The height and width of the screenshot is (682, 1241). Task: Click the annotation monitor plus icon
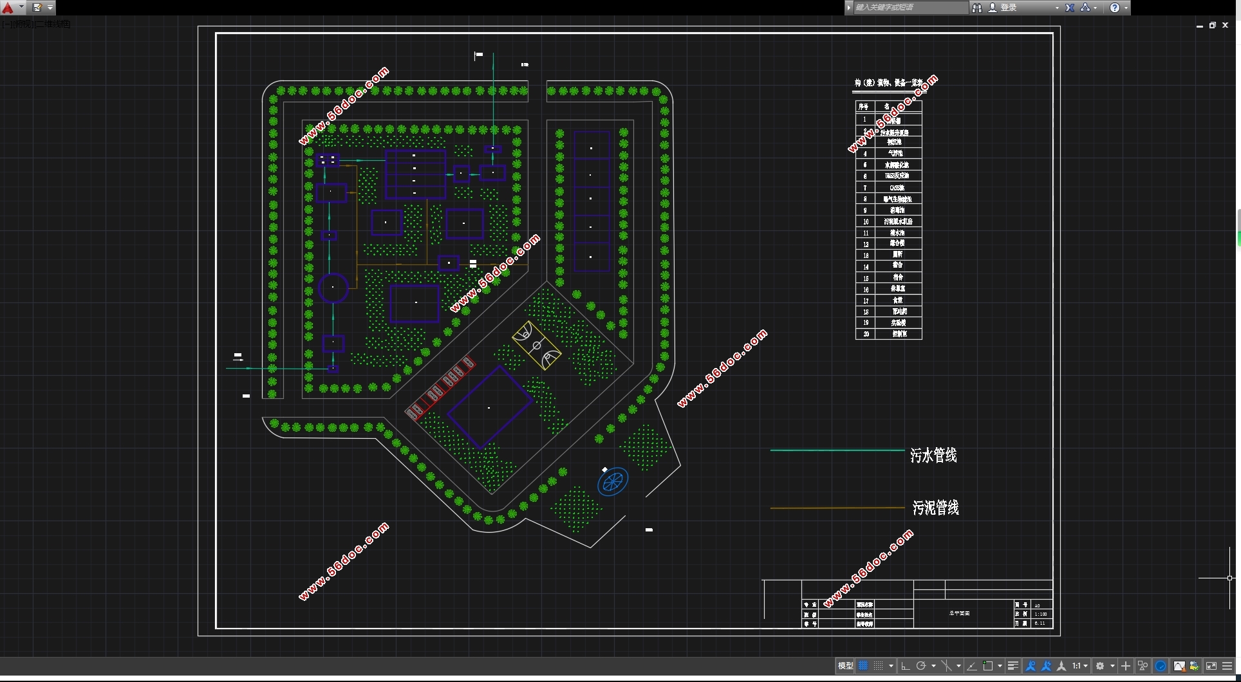point(1126,666)
